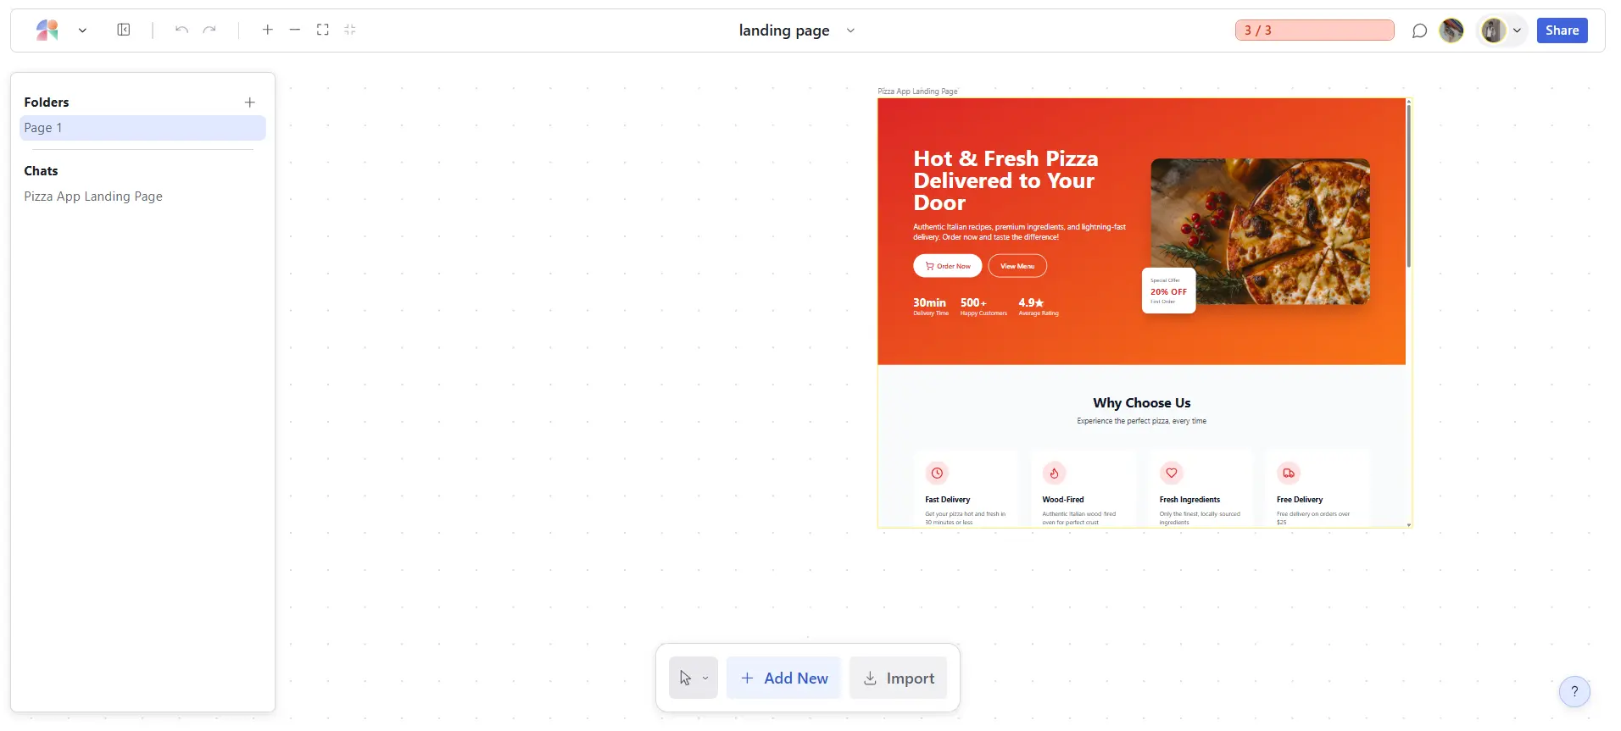Image resolution: width=1621 pixels, height=731 pixels.
Task: Expand the user avatar account dropdown
Action: coord(1517,30)
